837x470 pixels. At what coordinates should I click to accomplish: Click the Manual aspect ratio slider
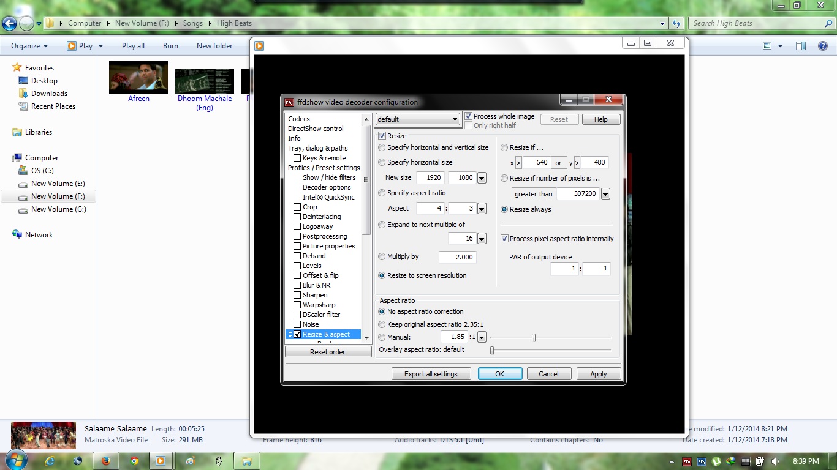coord(532,337)
